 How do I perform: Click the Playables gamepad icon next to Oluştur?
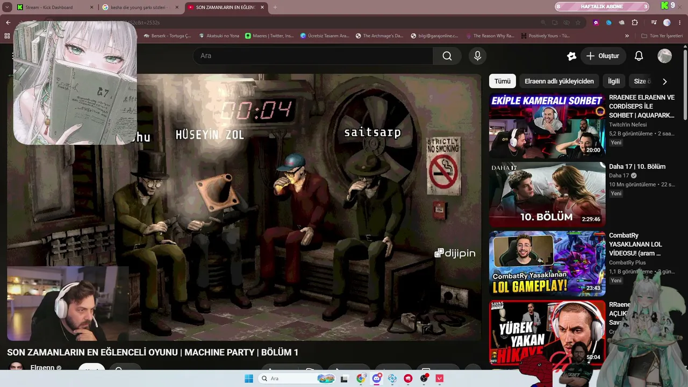coord(571,56)
